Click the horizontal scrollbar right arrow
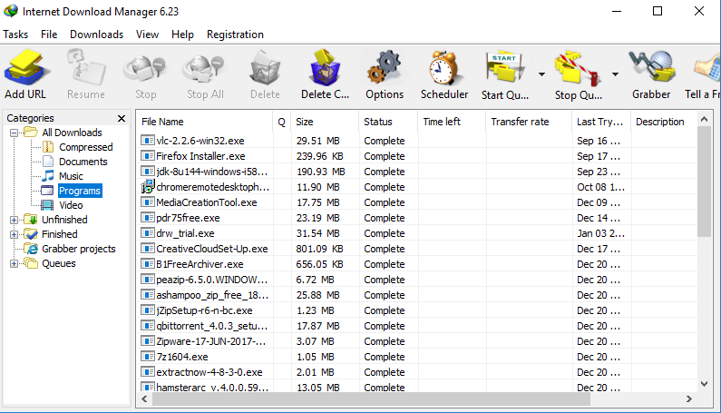The width and height of the screenshot is (721, 413). (x=689, y=398)
